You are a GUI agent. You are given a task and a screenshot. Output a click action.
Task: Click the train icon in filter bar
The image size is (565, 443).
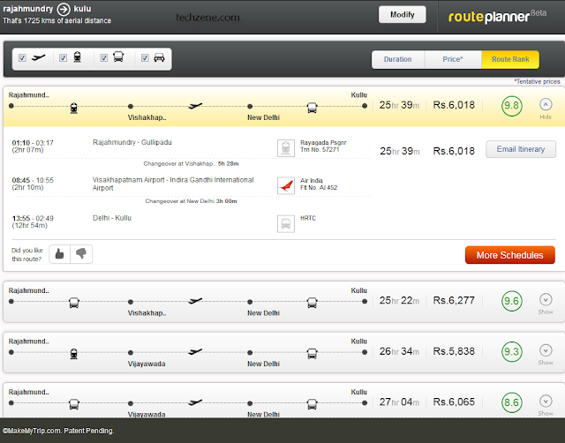[77, 56]
